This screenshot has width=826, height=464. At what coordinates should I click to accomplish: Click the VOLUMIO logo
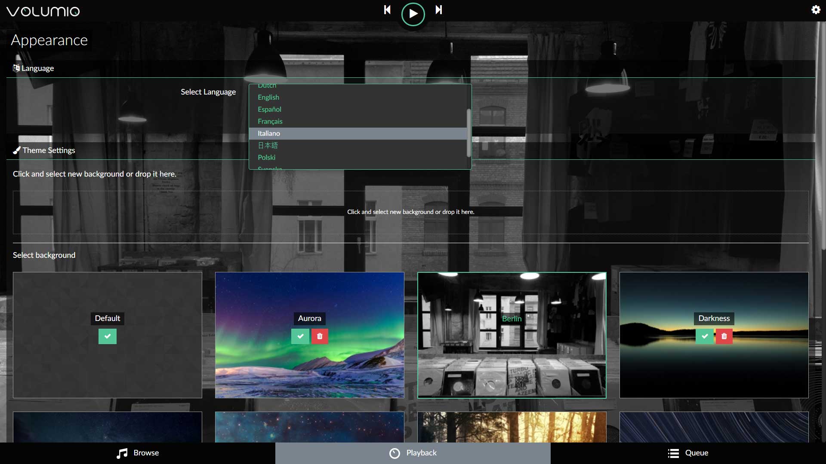click(43, 12)
